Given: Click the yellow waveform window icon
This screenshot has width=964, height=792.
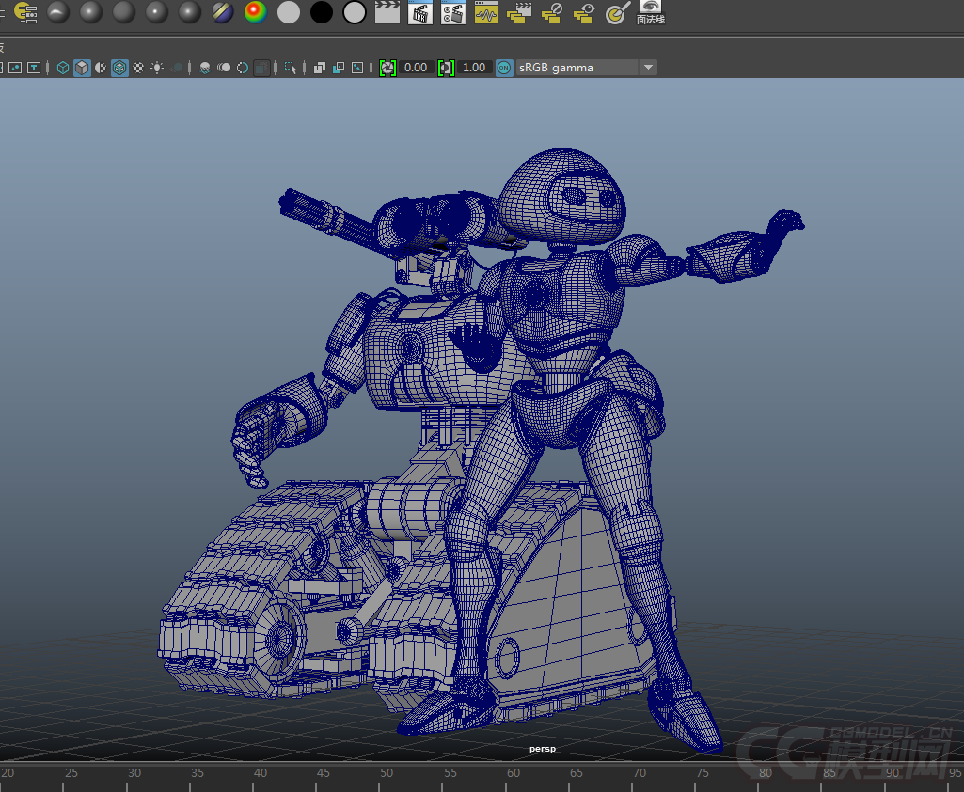Looking at the screenshot, I should click(x=485, y=12).
